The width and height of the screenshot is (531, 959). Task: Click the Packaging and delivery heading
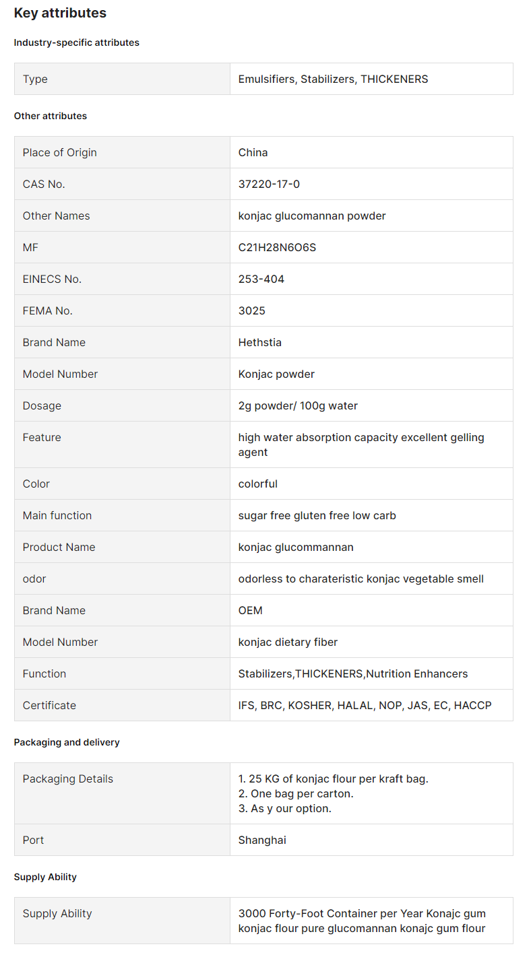67,742
